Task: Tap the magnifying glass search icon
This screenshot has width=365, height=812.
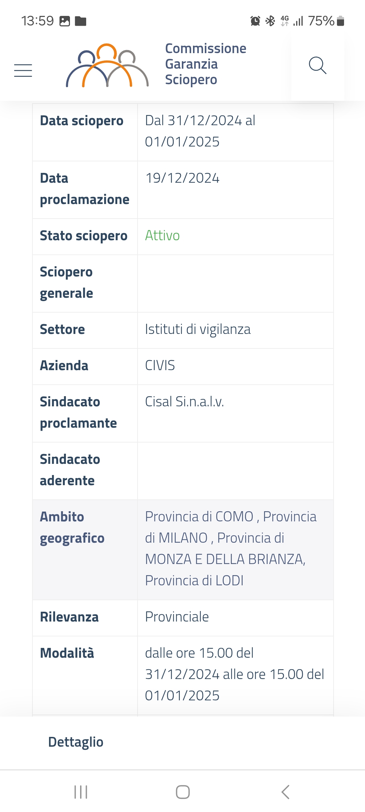Action: click(x=318, y=65)
